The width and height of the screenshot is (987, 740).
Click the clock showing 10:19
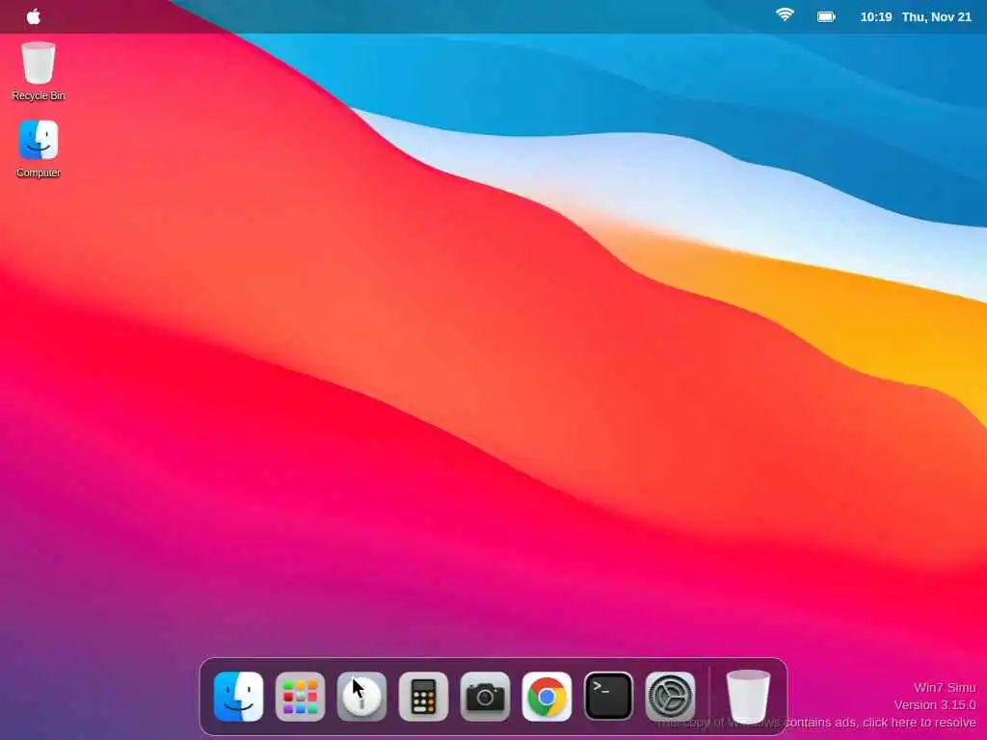[x=875, y=17]
